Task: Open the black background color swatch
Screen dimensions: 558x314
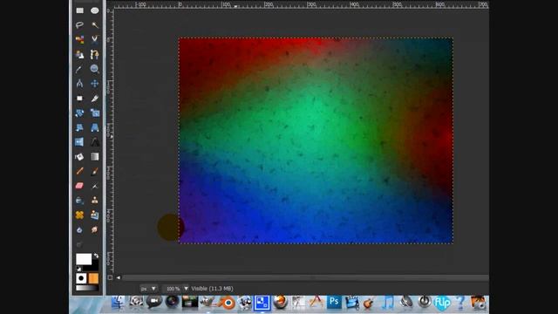Action: pos(94,266)
